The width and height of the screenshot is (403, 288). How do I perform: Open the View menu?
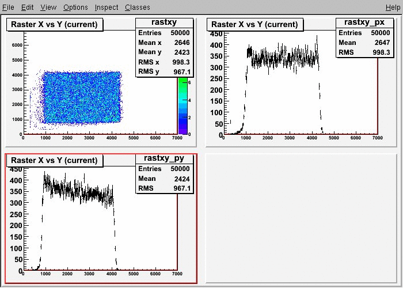pos(48,7)
